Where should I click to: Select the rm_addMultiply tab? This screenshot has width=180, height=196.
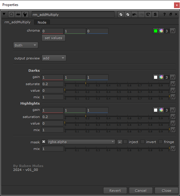17,22
